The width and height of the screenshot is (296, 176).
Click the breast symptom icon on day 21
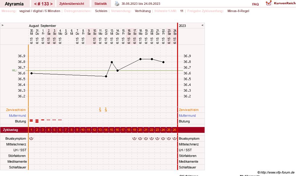146,138
